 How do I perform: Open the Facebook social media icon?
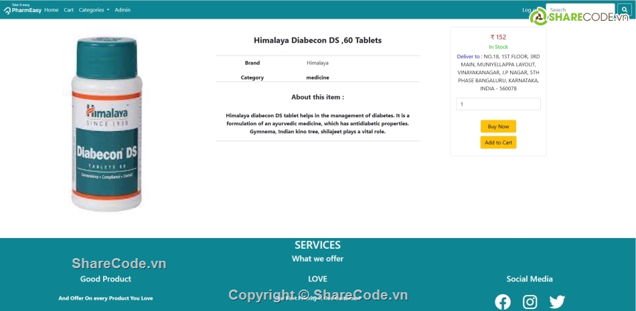[x=502, y=302]
